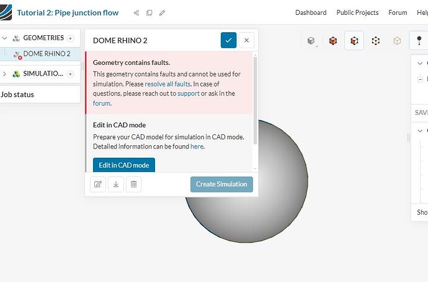
Task: Expand the SIMULATIONS tree section
Action: coord(4,74)
